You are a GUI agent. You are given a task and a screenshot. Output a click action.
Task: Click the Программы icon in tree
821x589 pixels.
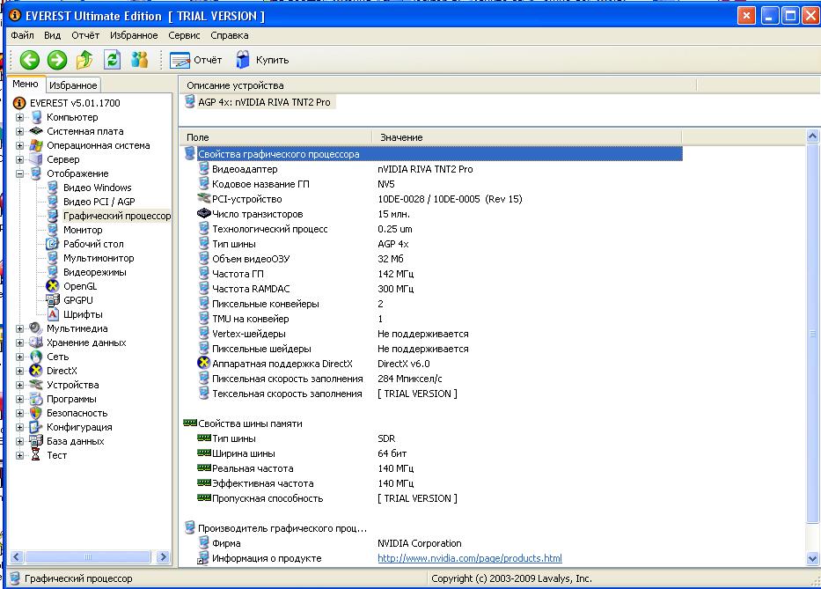35,399
